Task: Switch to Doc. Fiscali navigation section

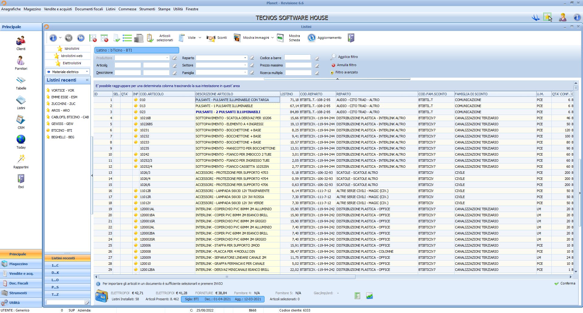Action: (x=21, y=283)
